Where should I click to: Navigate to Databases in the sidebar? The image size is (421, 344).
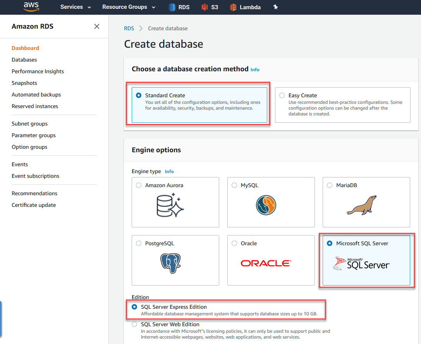tap(24, 60)
